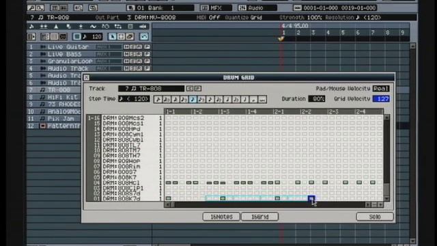Click the 16Grid button

click(259, 217)
